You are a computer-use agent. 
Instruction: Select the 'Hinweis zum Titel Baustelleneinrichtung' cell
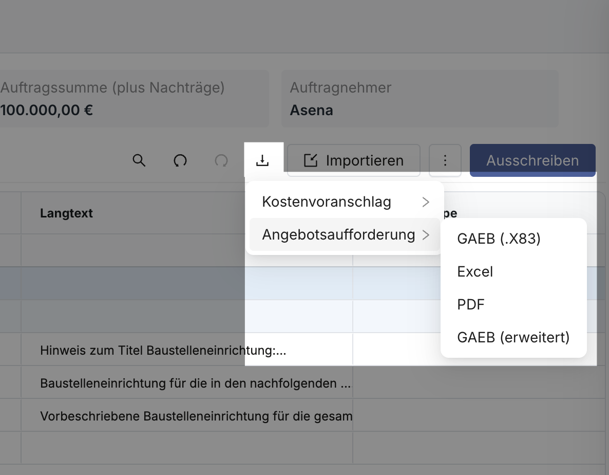tap(163, 351)
